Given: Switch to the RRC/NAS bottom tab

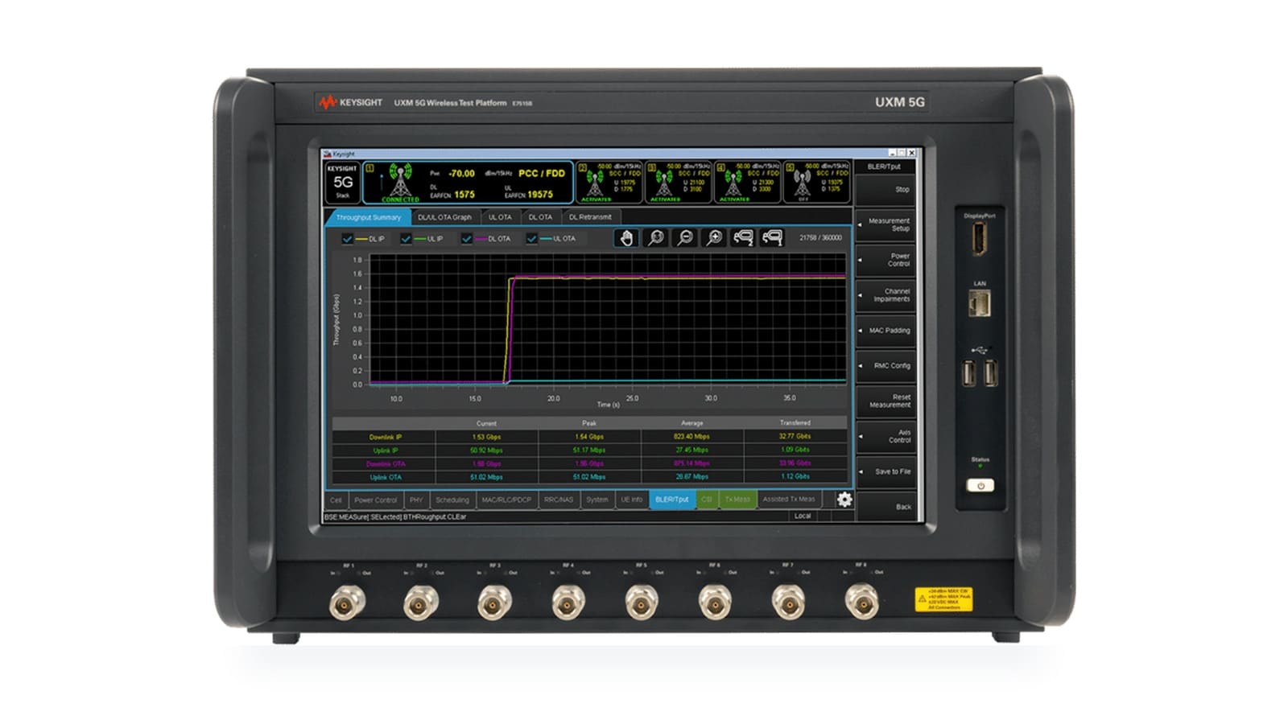Looking at the screenshot, I should 559,500.
